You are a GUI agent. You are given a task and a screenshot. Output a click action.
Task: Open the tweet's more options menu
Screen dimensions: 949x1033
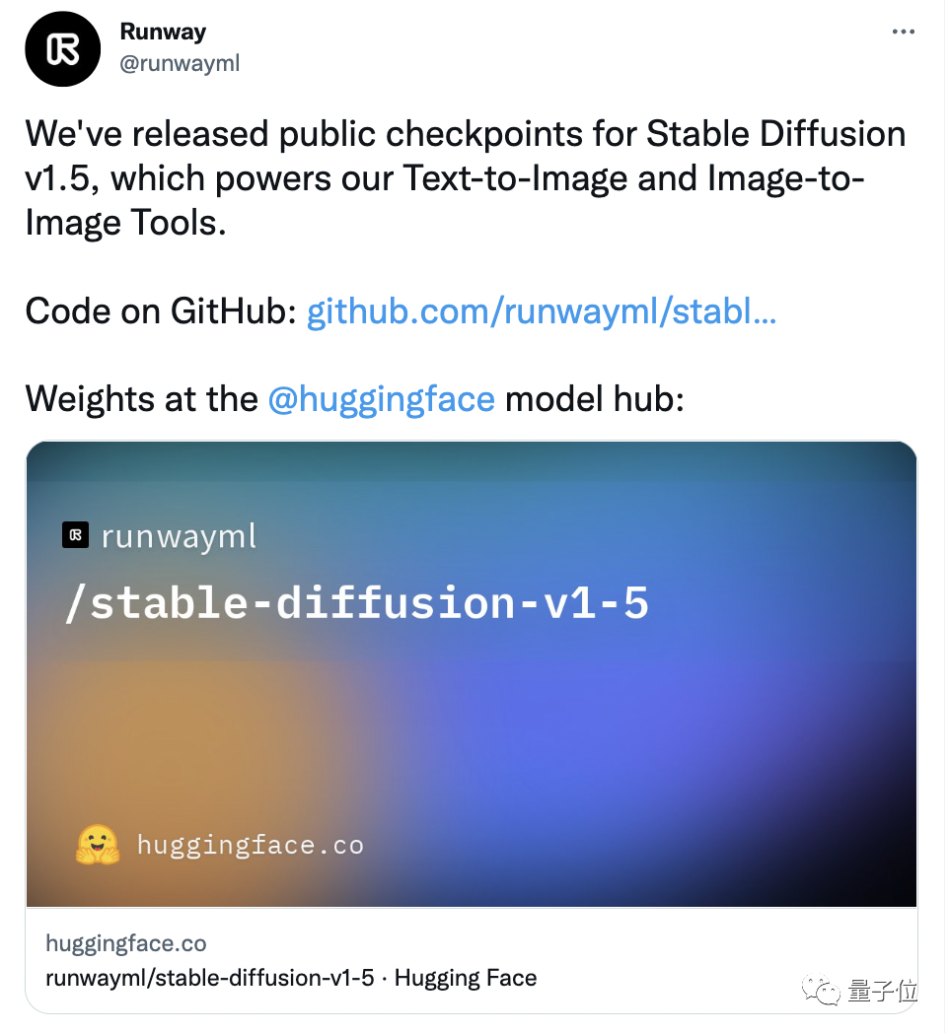coord(903,32)
